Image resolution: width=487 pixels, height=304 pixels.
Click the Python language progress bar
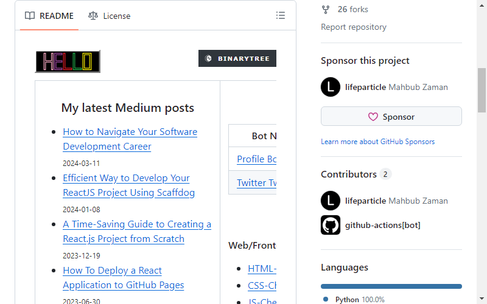point(391,286)
